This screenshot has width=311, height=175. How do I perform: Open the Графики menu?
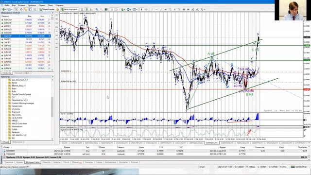[32, 5]
